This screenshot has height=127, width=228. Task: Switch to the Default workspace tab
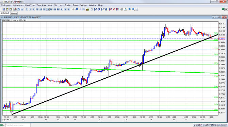(x=5, y=13)
